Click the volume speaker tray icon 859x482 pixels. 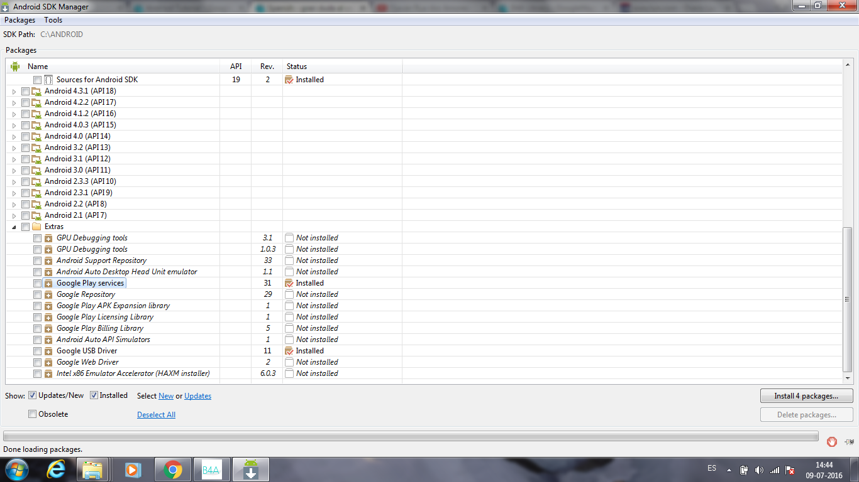click(759, 469)
